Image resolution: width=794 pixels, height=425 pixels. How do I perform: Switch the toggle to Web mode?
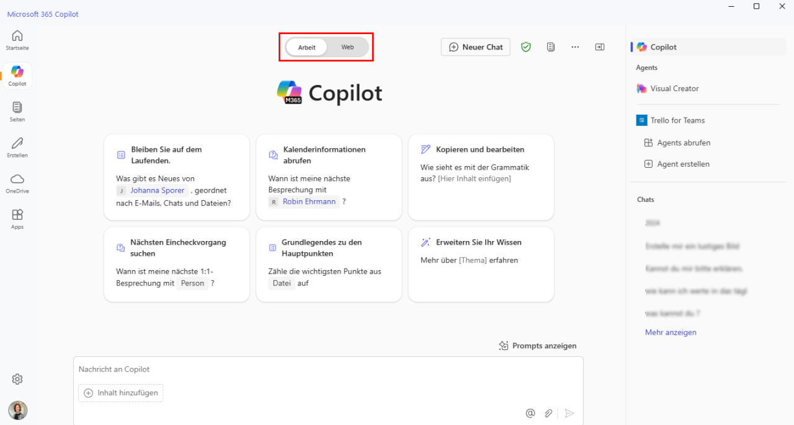[347, 46]
